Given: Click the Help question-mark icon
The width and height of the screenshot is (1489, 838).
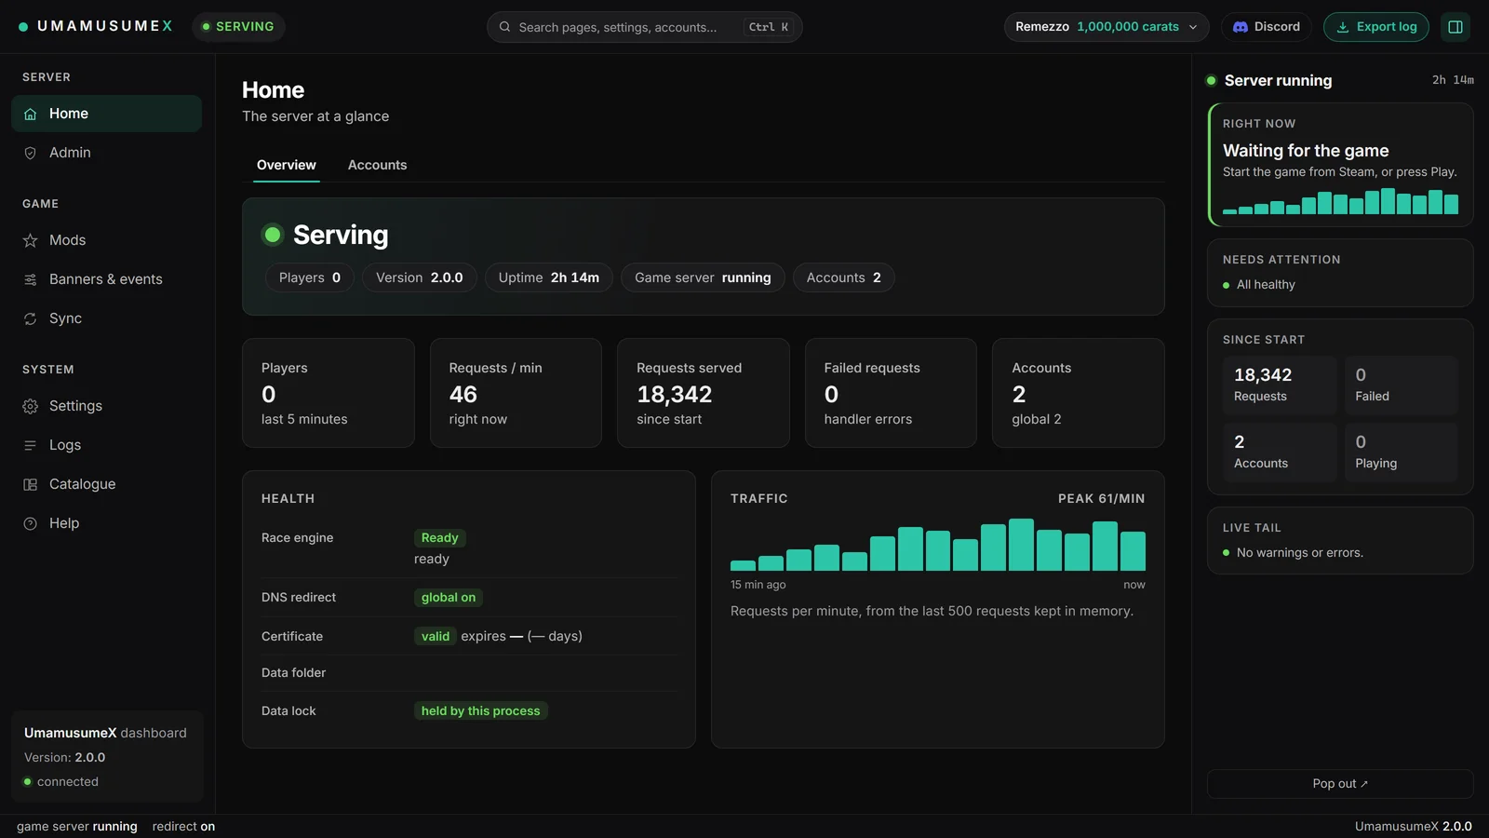Looking at the screenshot, I should [x=30, y=523].
